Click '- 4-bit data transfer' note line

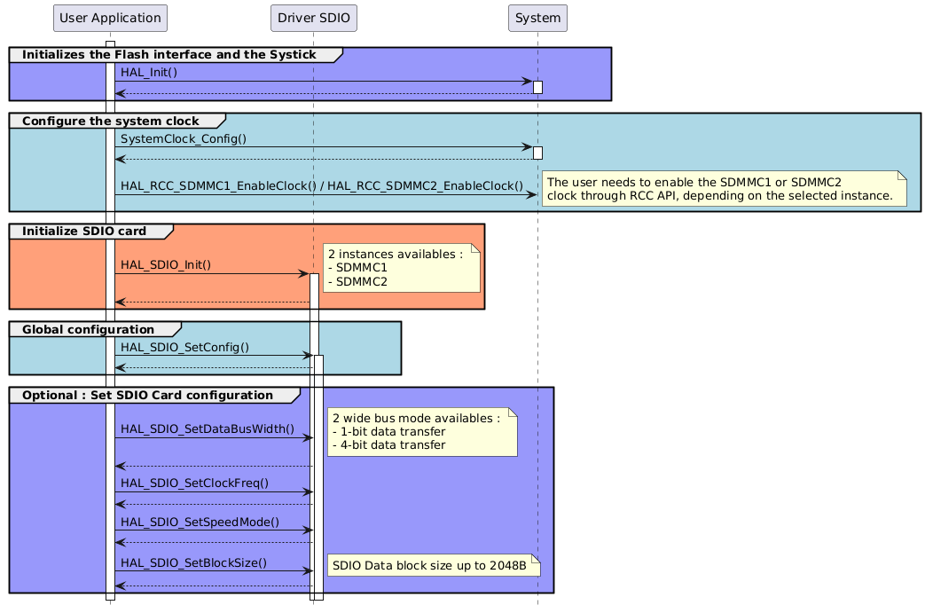click(389, 445)
